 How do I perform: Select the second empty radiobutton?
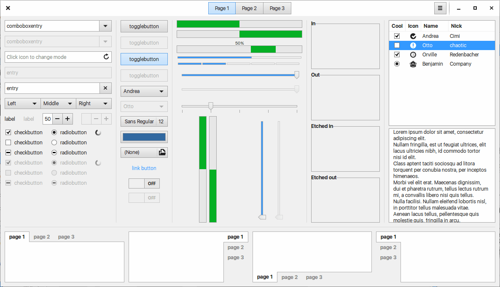click(54, 142)
